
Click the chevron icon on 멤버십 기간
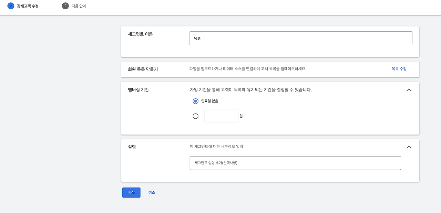[x=409, y=90]
